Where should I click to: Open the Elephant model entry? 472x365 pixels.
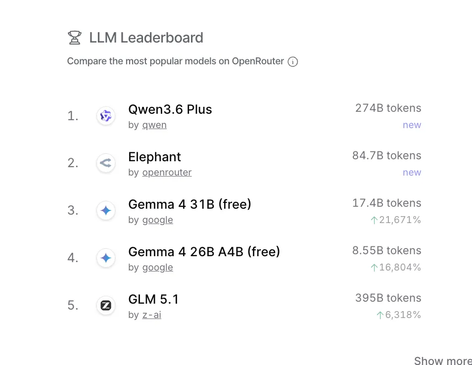154,157
